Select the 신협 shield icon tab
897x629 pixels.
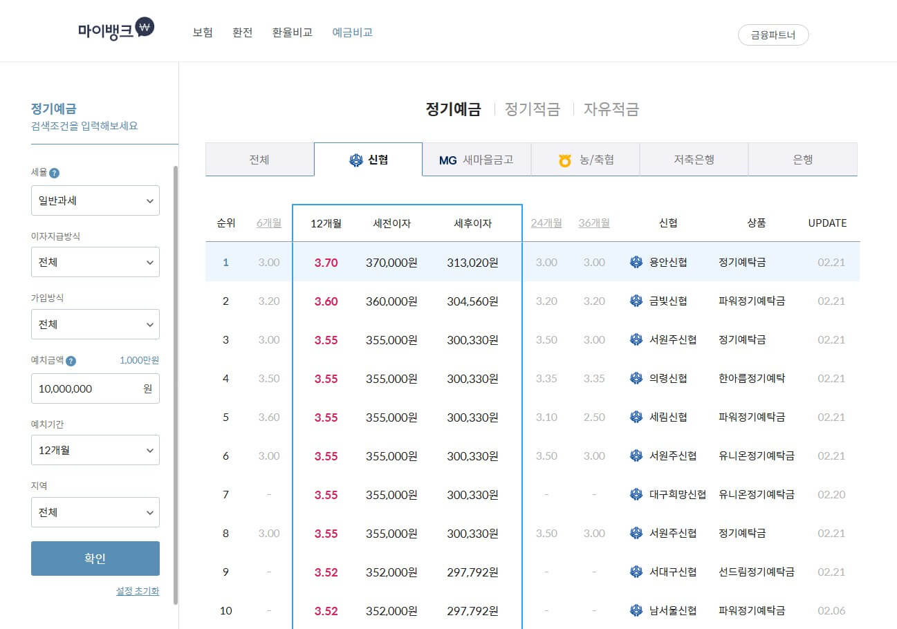355,159
